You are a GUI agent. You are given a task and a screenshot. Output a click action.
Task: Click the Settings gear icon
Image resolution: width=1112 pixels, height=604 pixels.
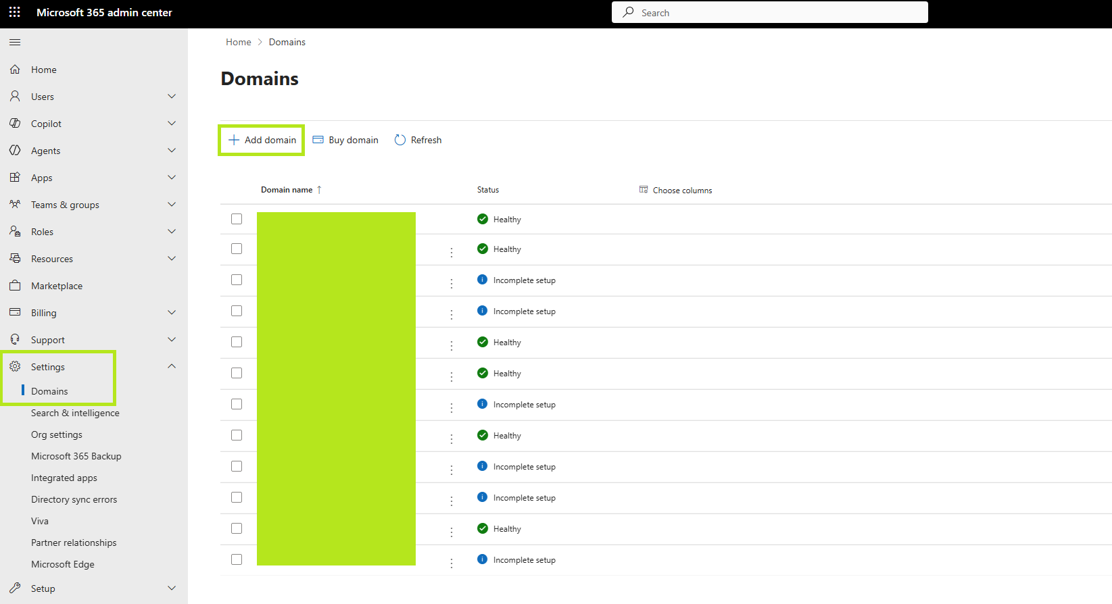tap(15, 367)
